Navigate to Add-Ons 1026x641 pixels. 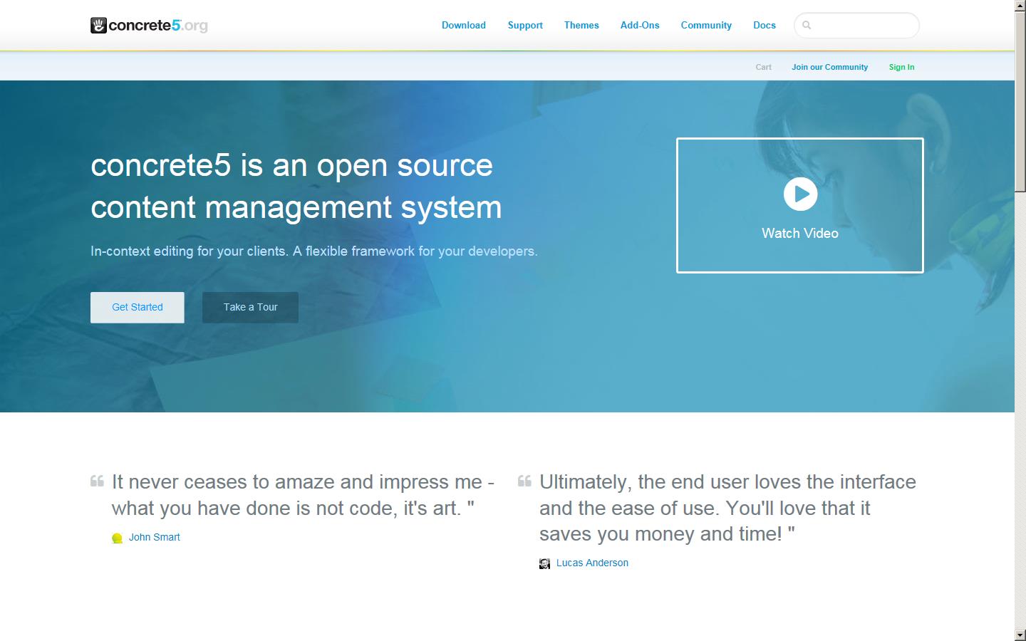coord(639,25)
